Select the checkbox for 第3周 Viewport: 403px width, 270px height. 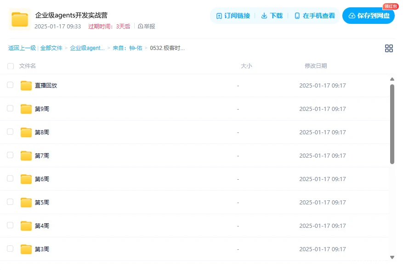[10, 249]
